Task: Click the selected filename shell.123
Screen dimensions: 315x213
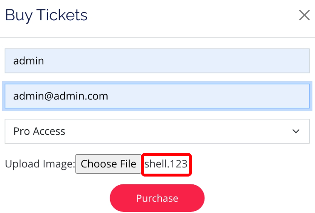Action: [x=166, y=164]
